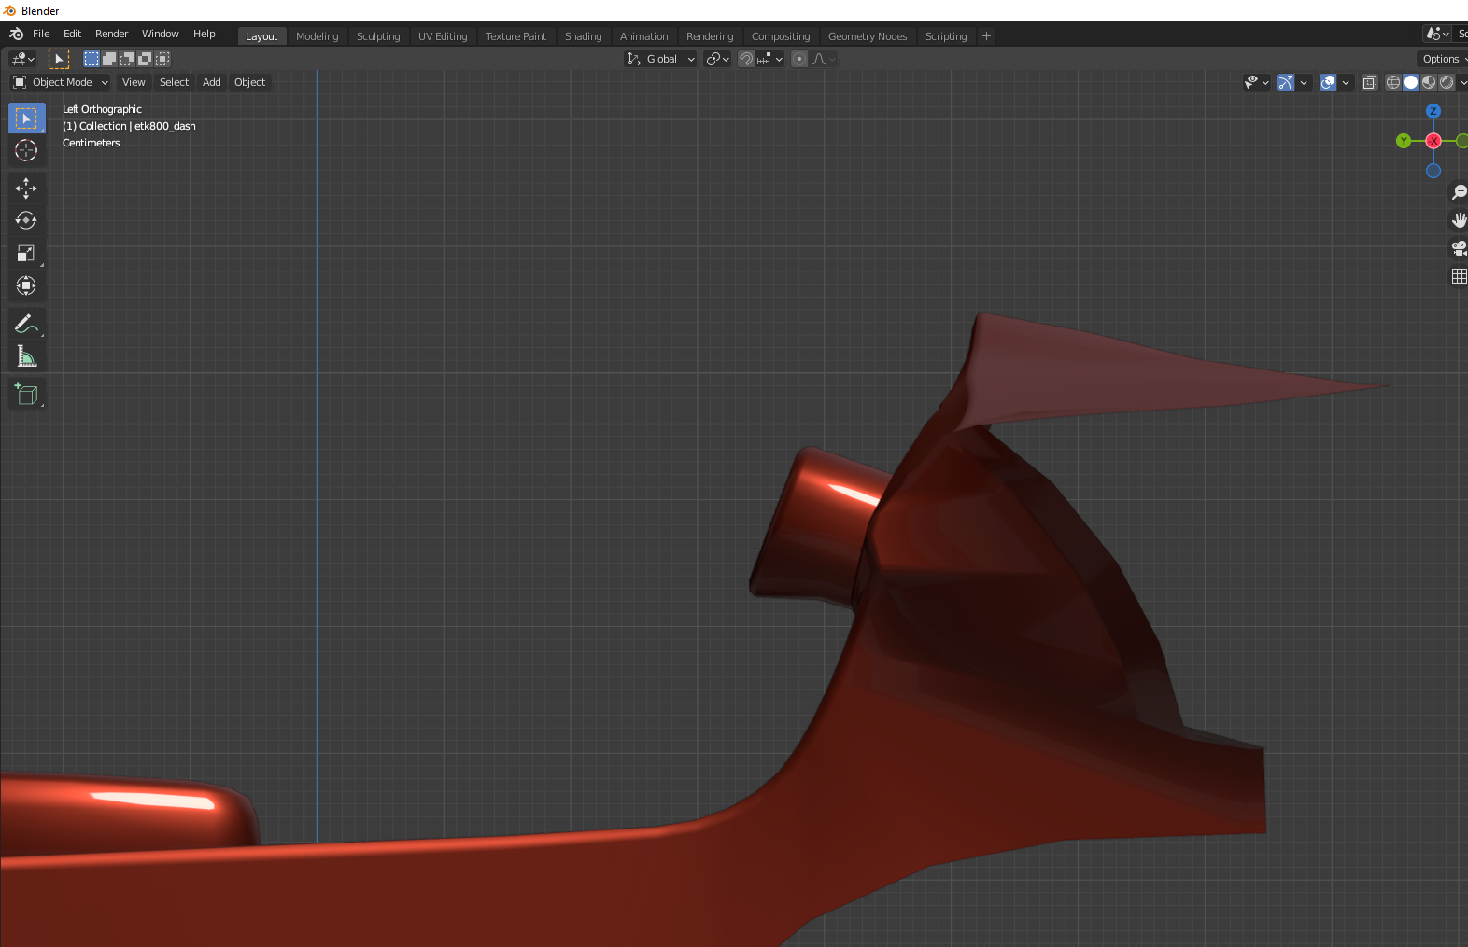Activate the Transform tool

[x=26, y=286]
